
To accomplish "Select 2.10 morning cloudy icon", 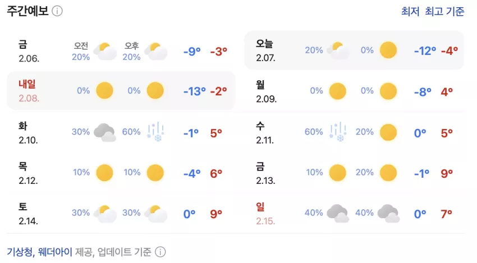I will click(104, 132).
